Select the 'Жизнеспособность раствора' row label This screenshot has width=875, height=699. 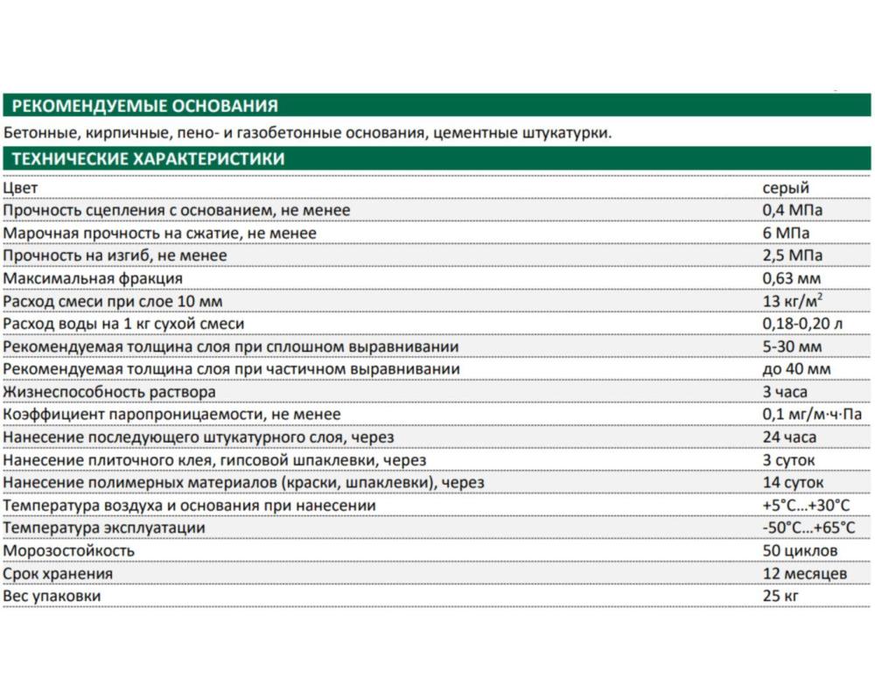110,392
